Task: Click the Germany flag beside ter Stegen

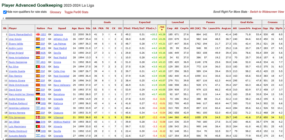Action: 38,94
